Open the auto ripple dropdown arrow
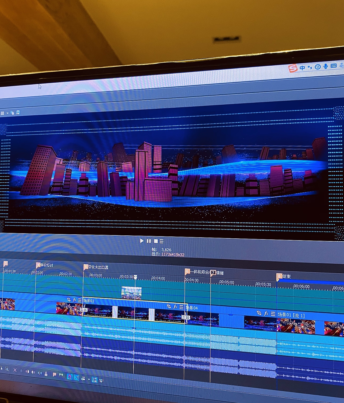This screenshot has width=344, height=403. (x=89, y=379)
